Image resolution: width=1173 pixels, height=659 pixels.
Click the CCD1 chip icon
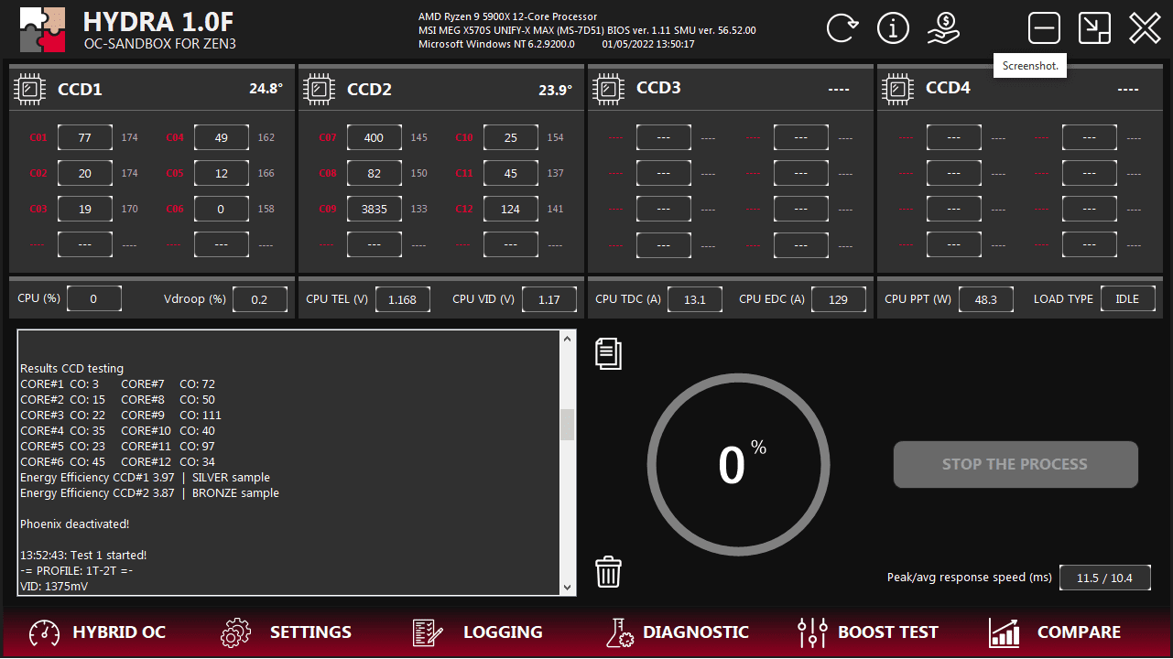point(30,89)
